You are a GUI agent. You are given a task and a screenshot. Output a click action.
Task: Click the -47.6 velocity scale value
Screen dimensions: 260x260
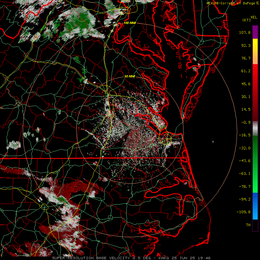245,161
